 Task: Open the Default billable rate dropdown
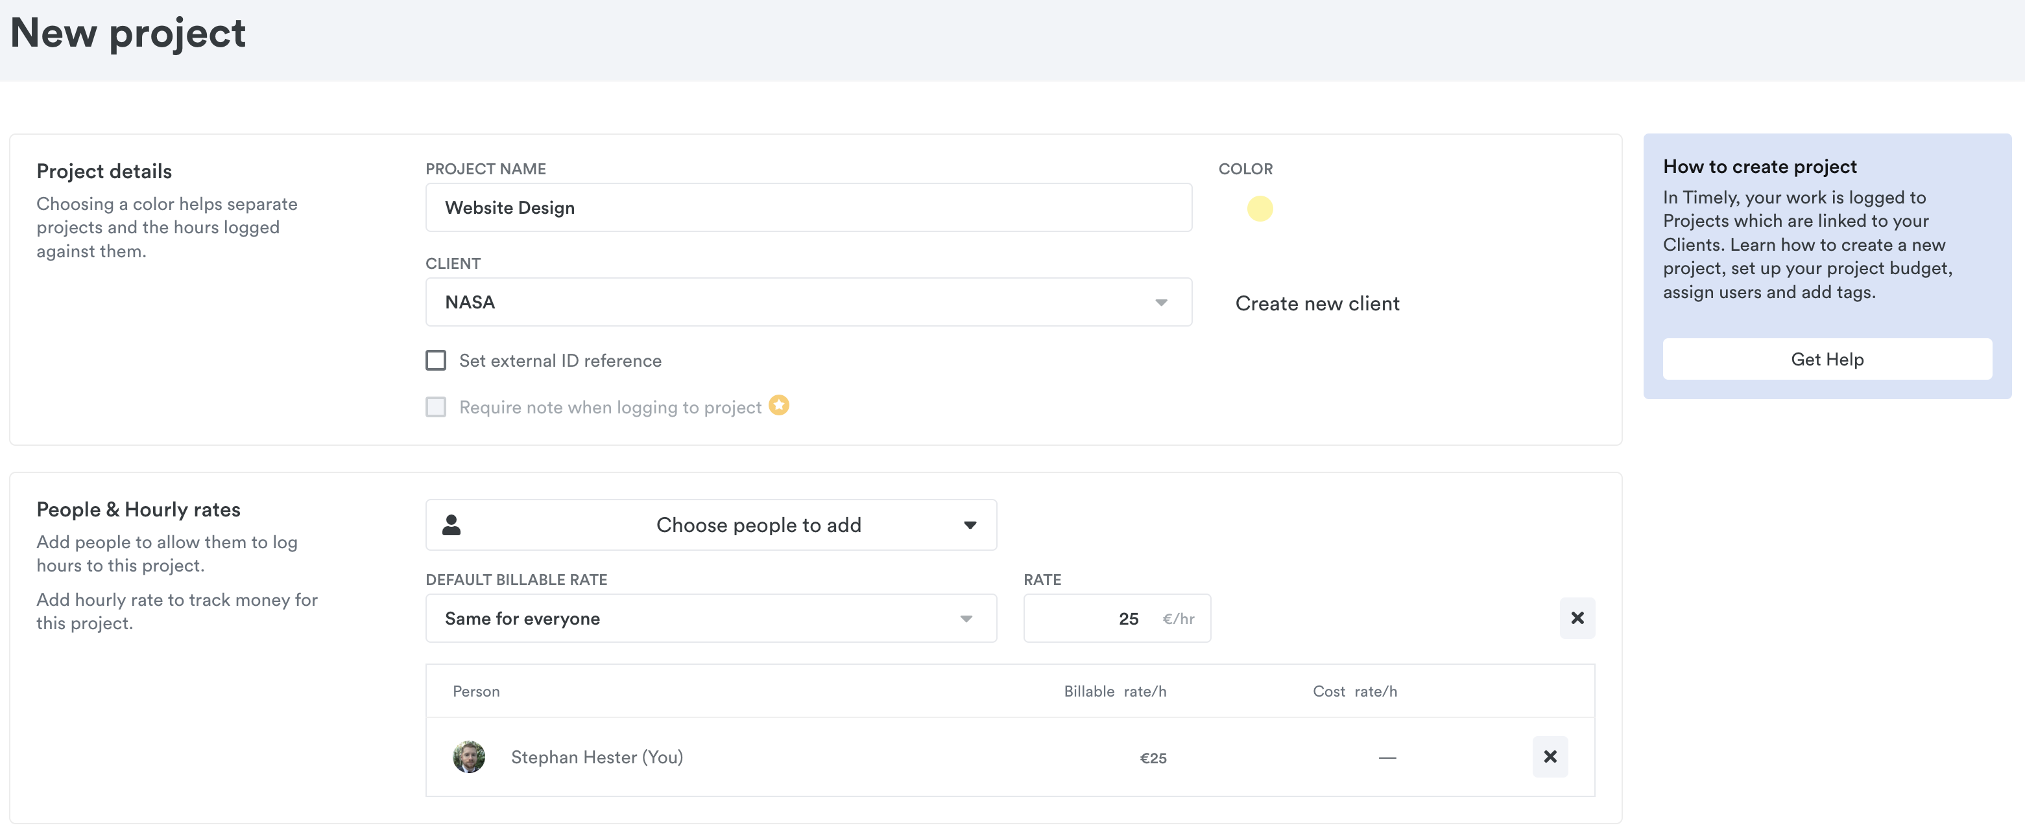coord(711,618)
